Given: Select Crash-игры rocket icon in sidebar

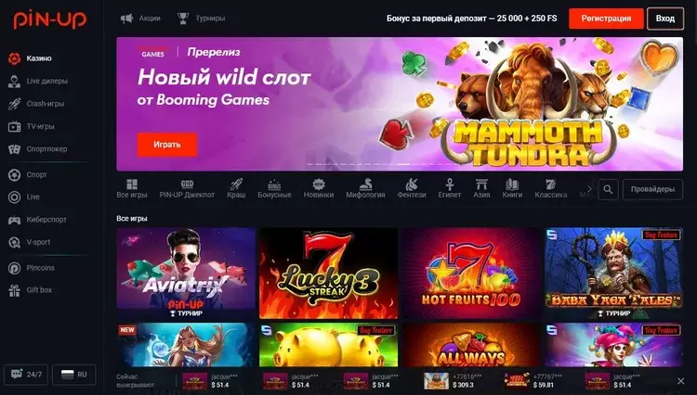Looking at the screenshot, I should [x=14, y=104].
